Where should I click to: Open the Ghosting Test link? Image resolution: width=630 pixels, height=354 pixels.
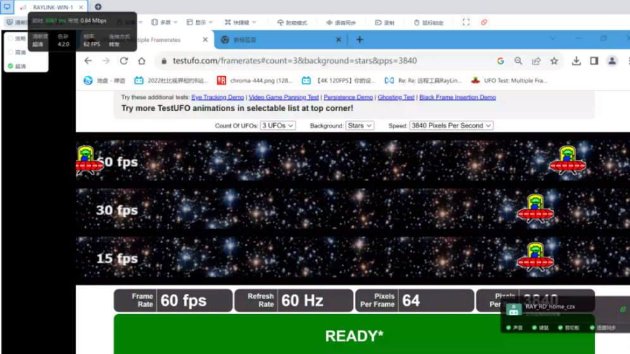(396, 98)
